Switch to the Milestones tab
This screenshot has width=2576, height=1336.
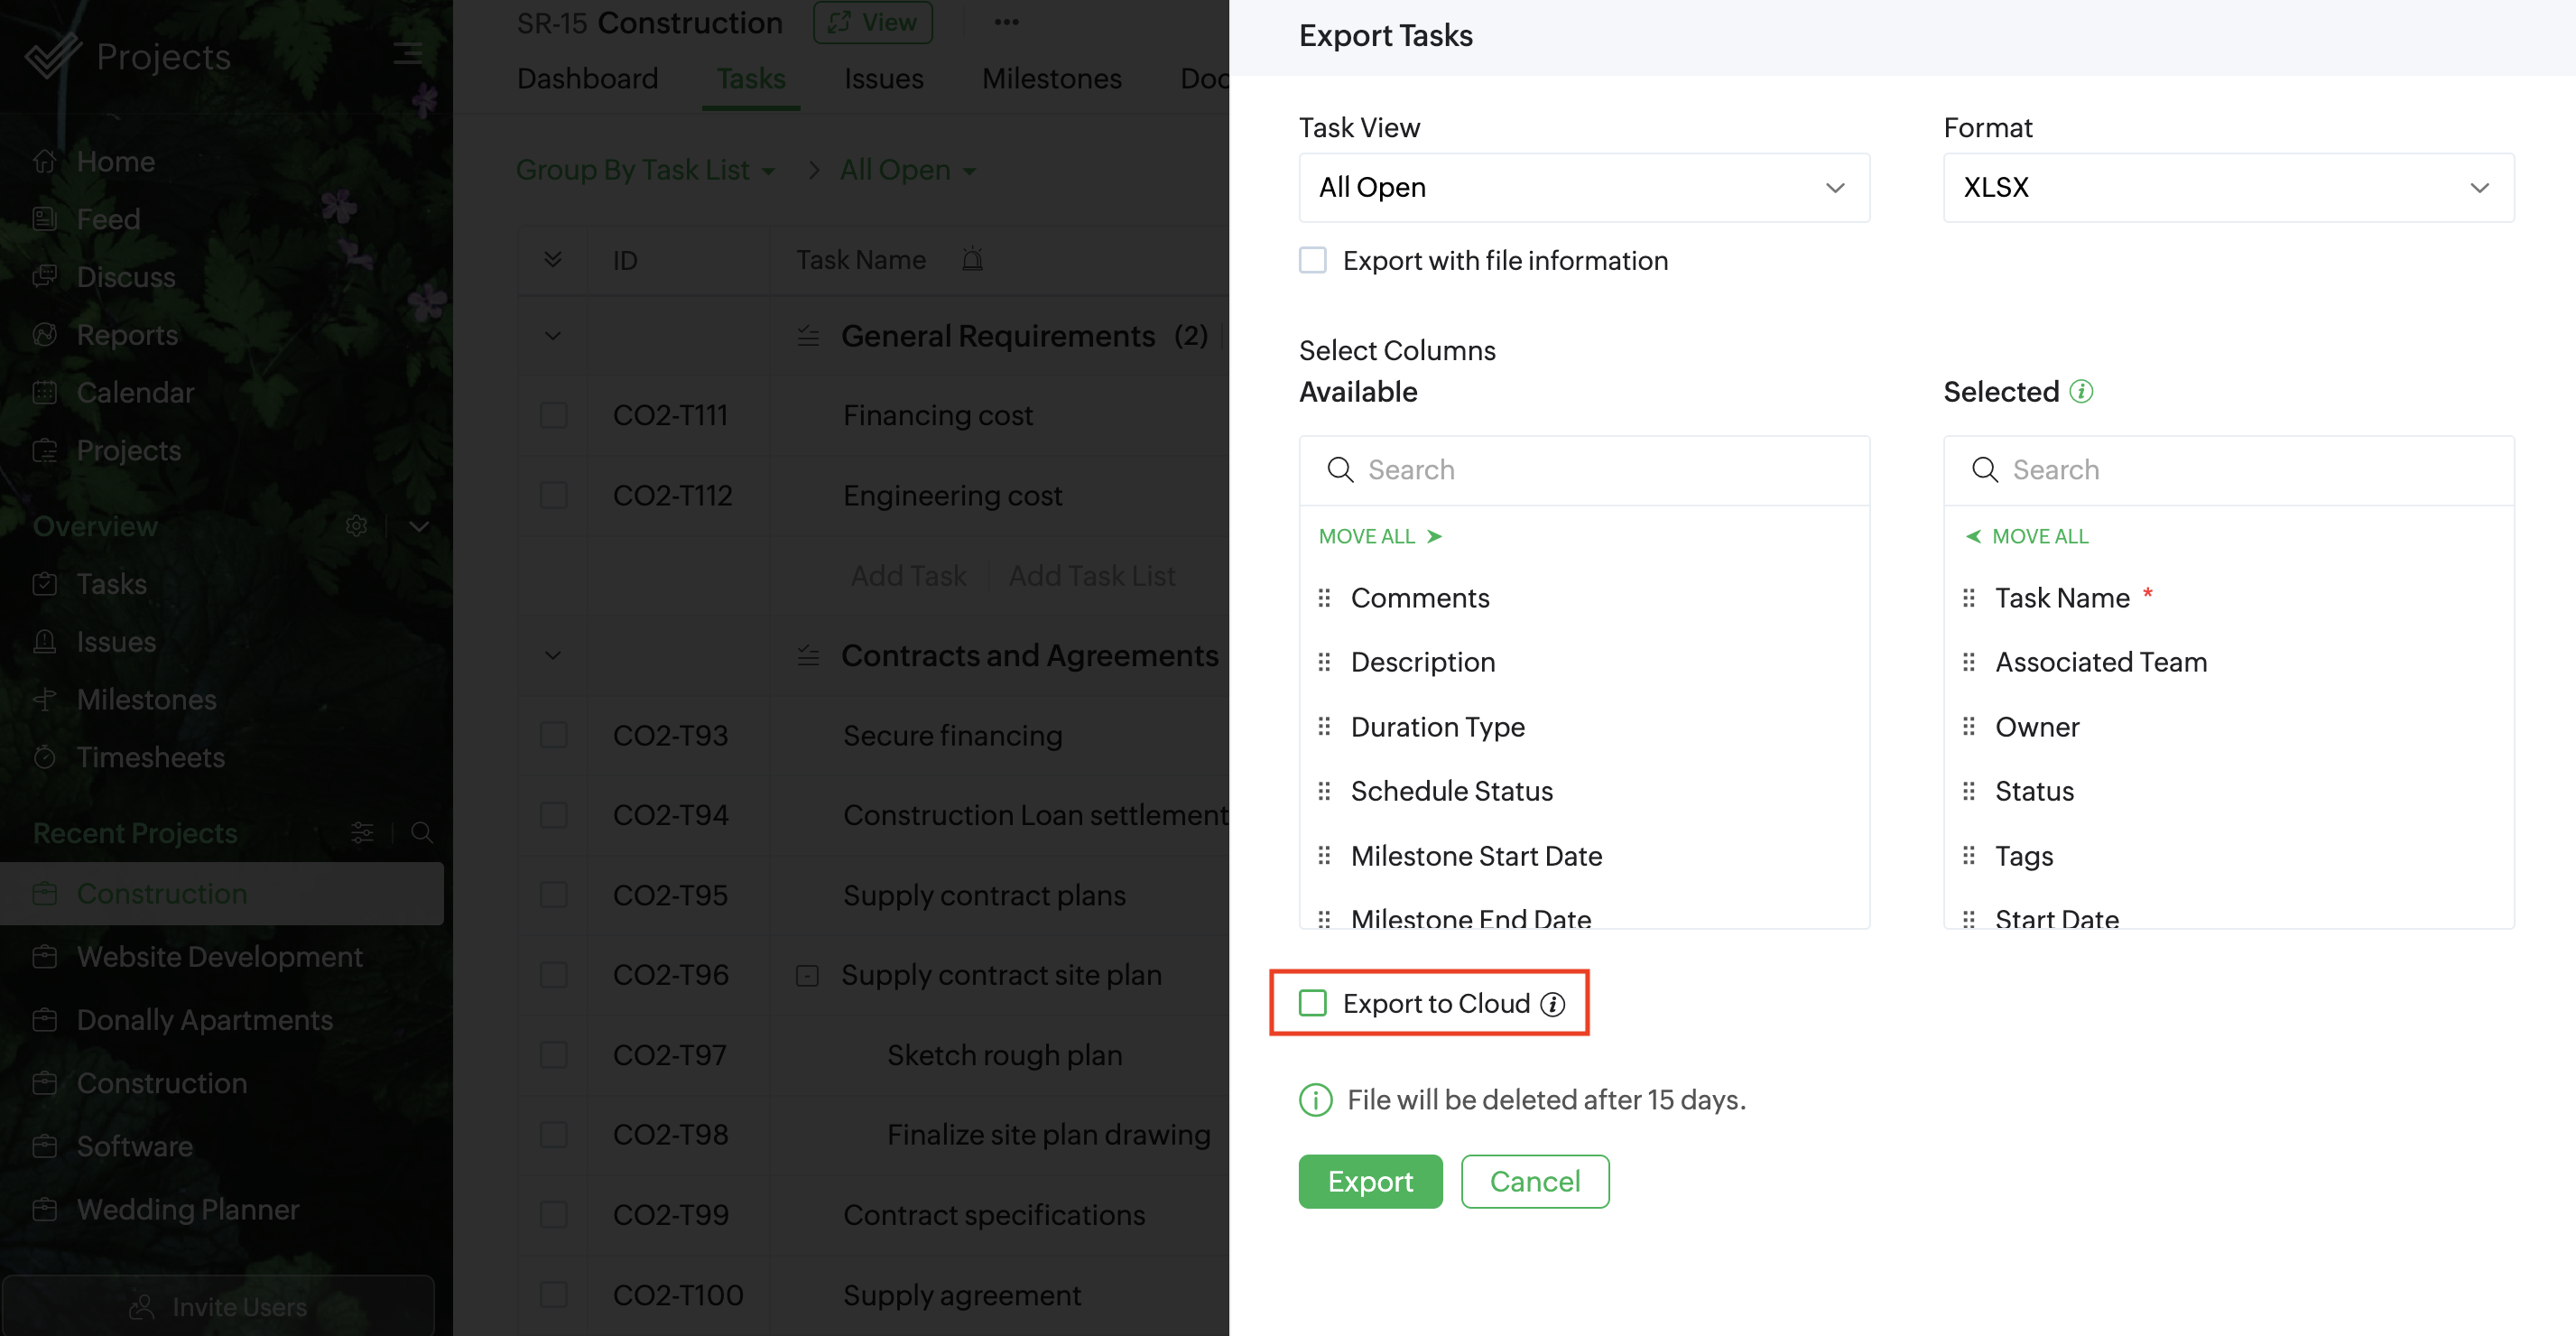[1051, 78]
